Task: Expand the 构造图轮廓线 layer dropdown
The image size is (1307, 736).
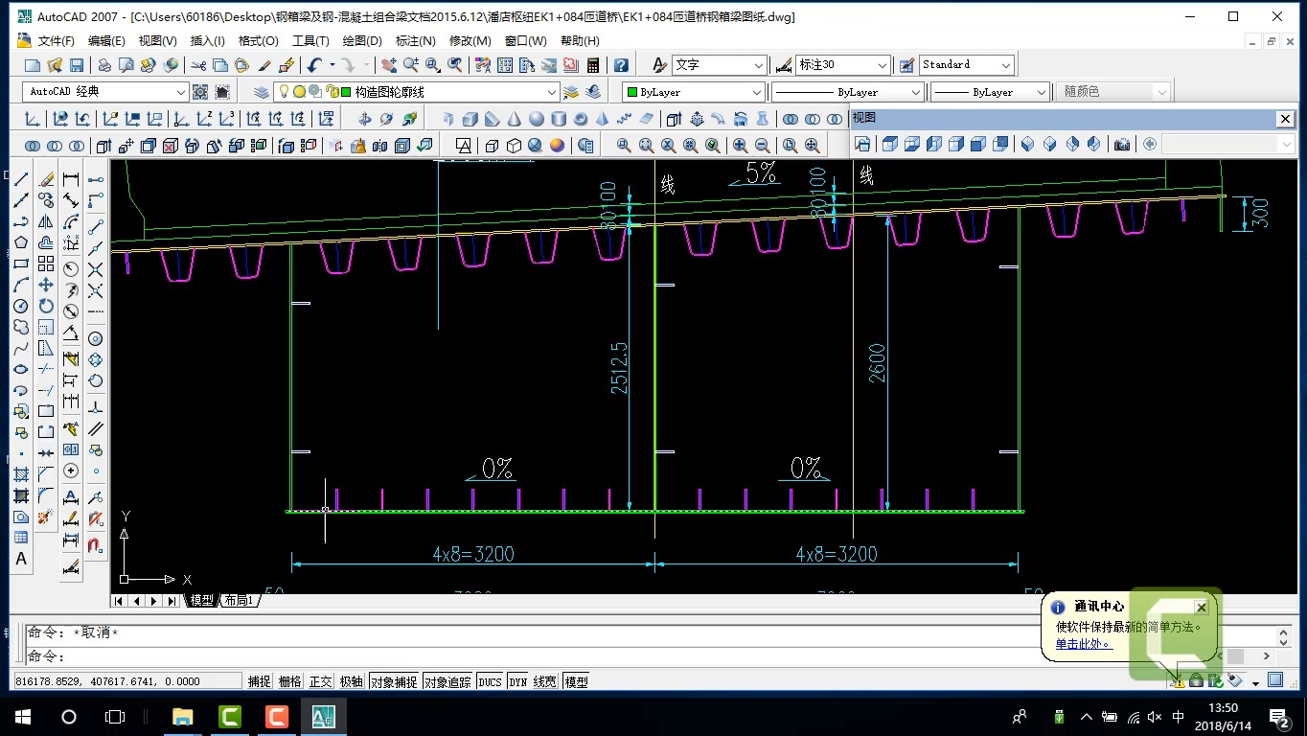Action: tap(551, 92)
